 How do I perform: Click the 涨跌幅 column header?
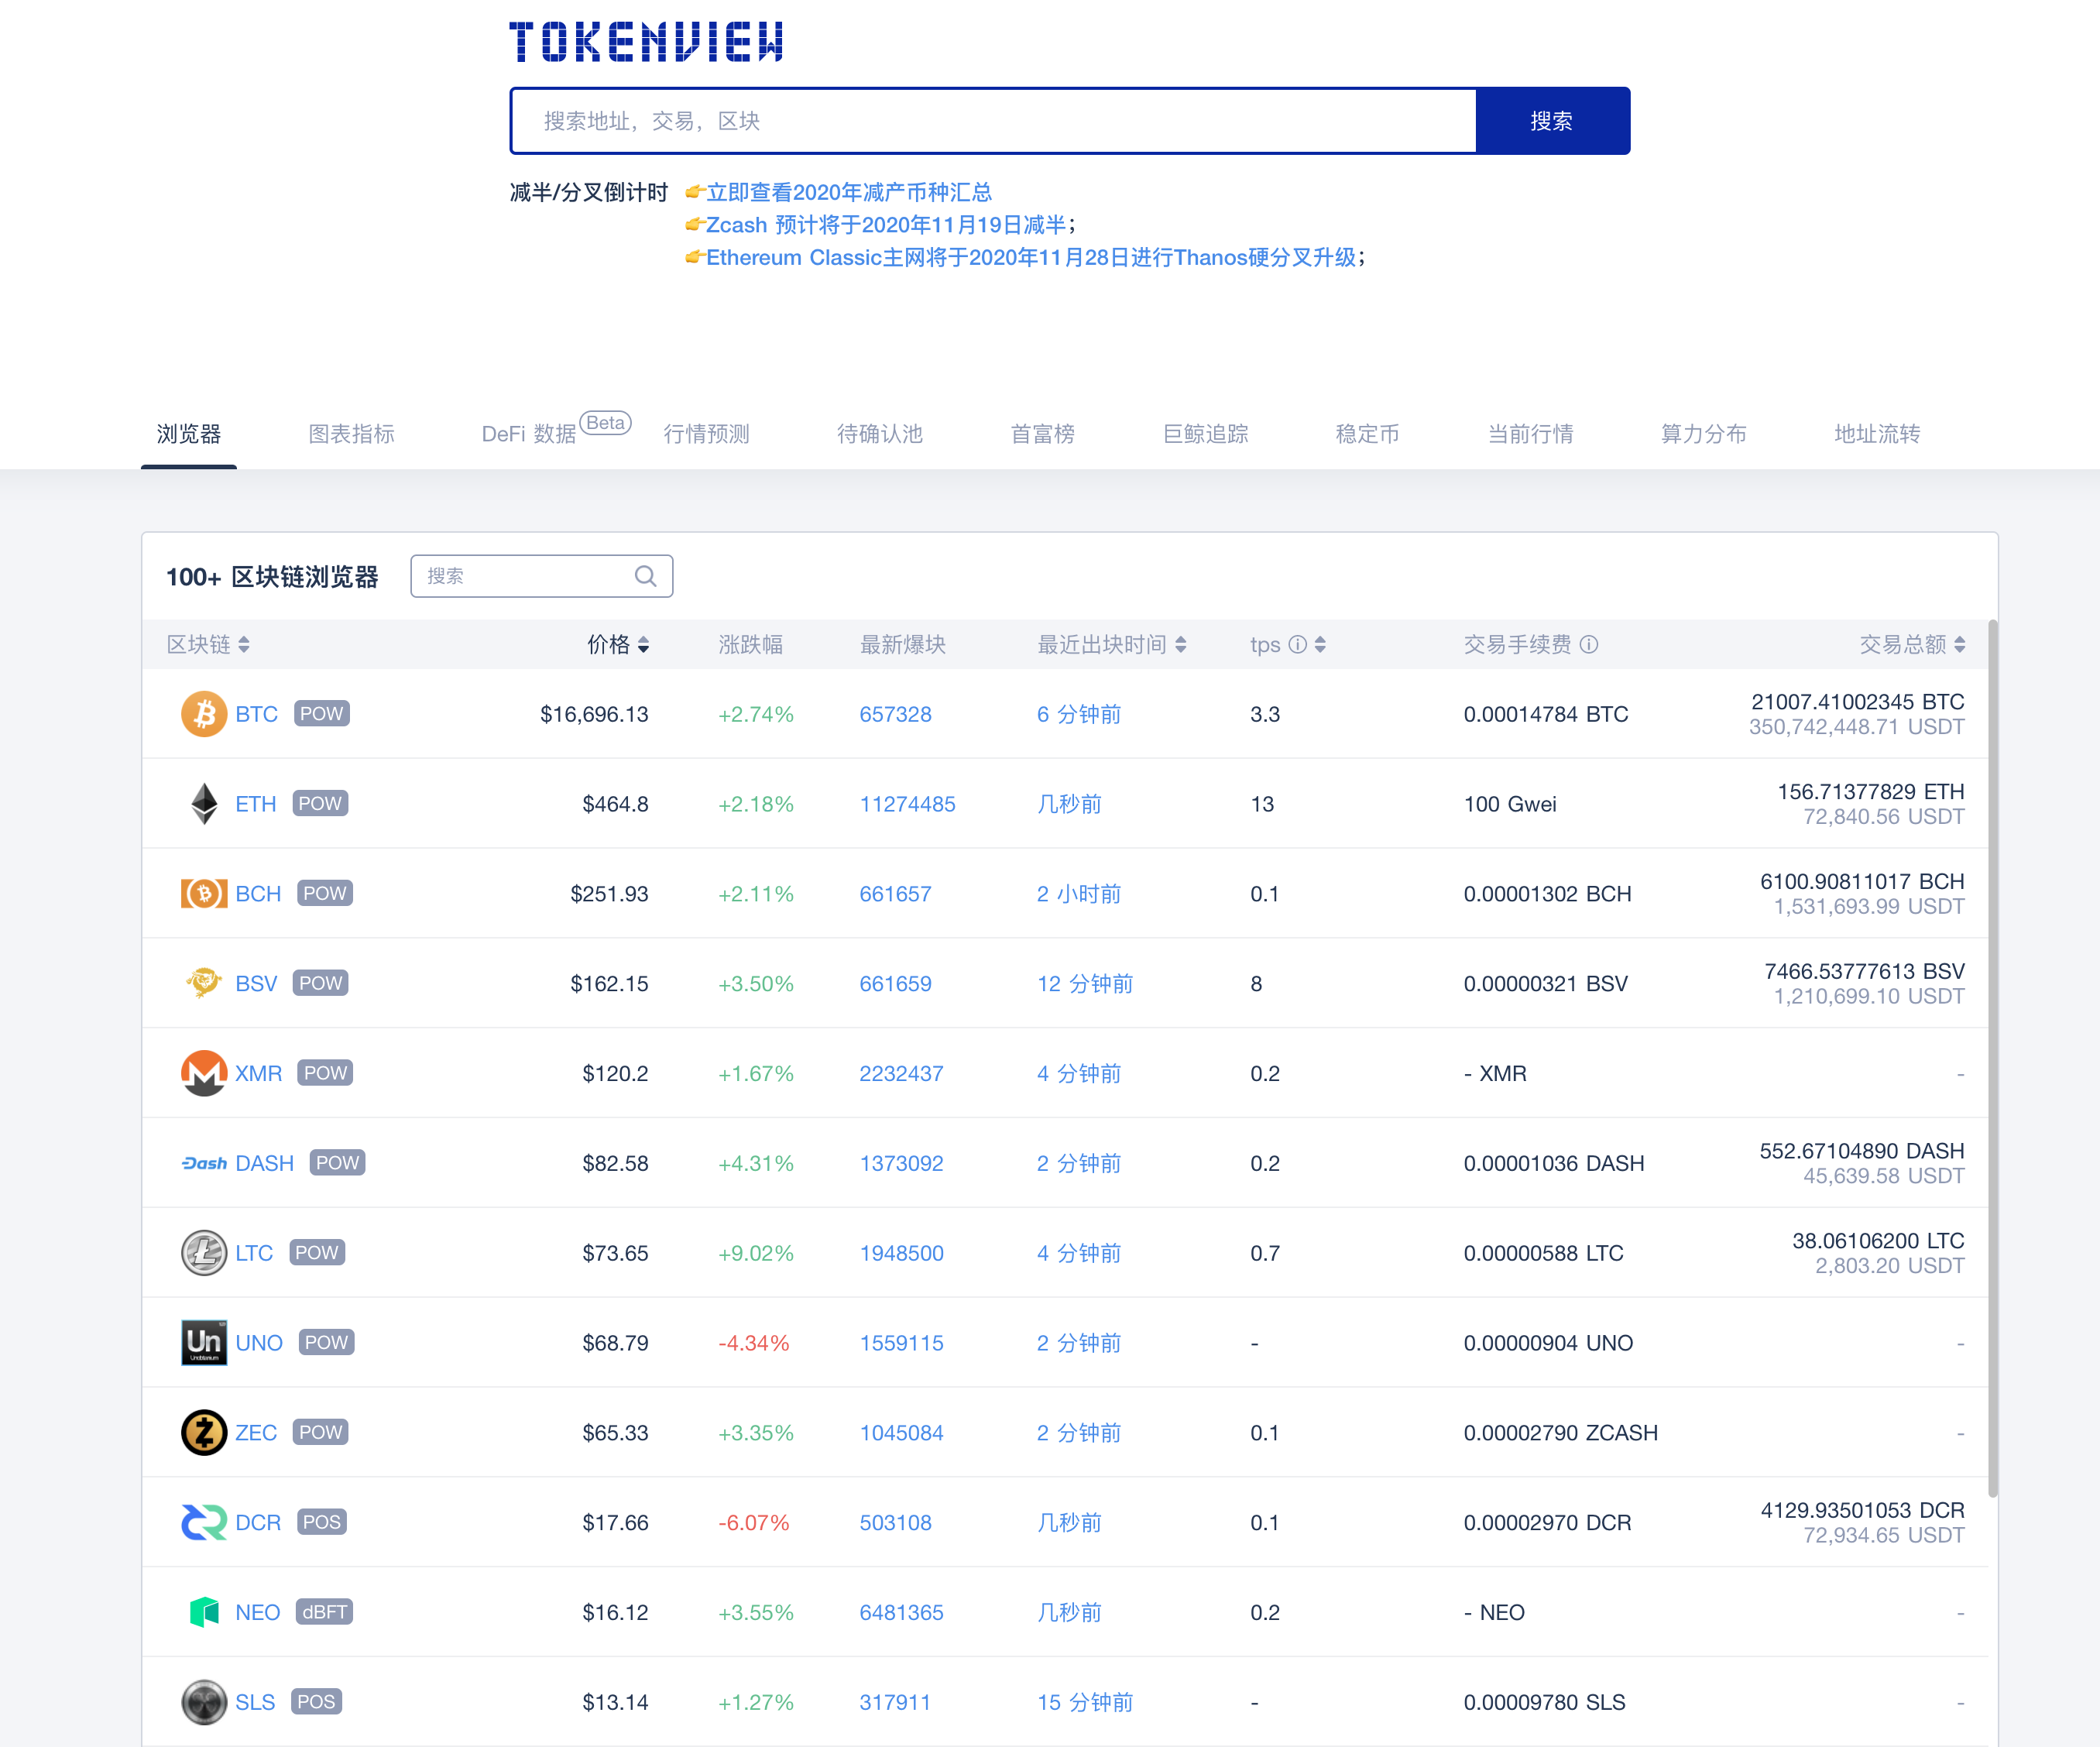point(751,644)
